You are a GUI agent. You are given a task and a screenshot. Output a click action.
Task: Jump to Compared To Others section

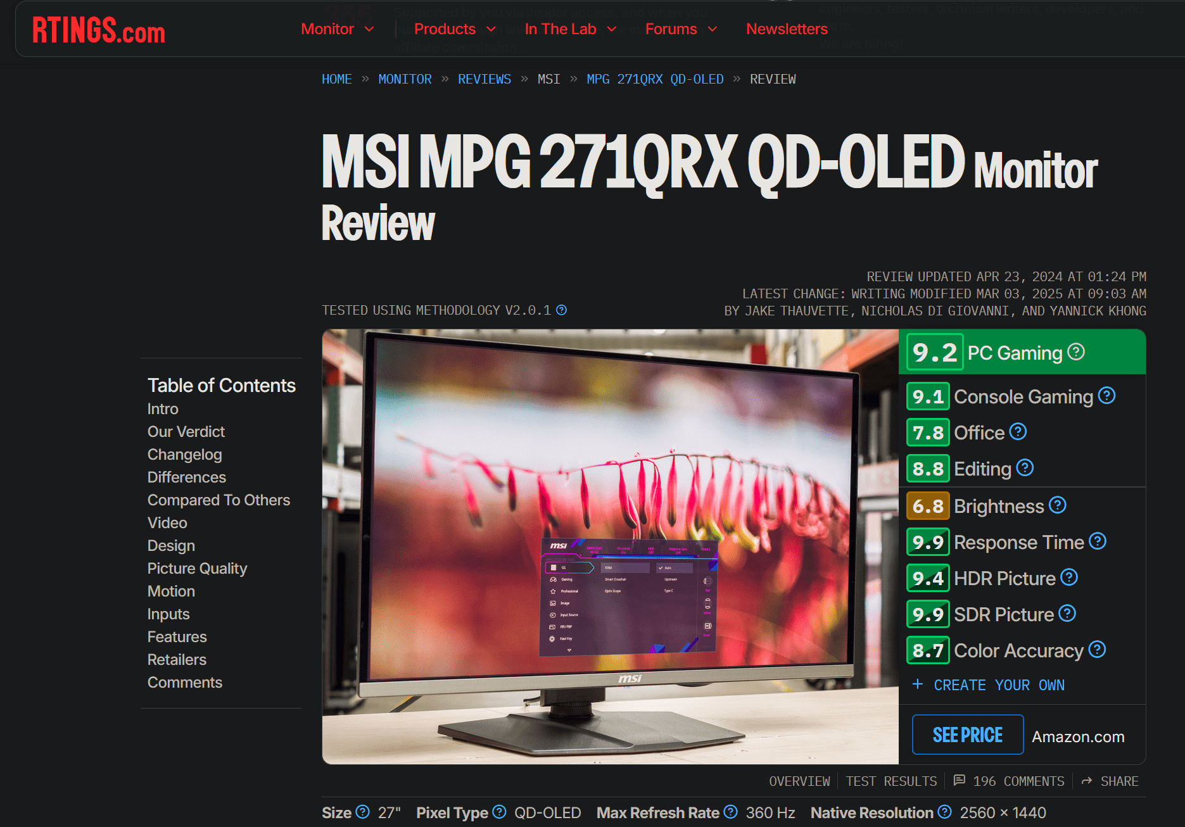(219, 500)
